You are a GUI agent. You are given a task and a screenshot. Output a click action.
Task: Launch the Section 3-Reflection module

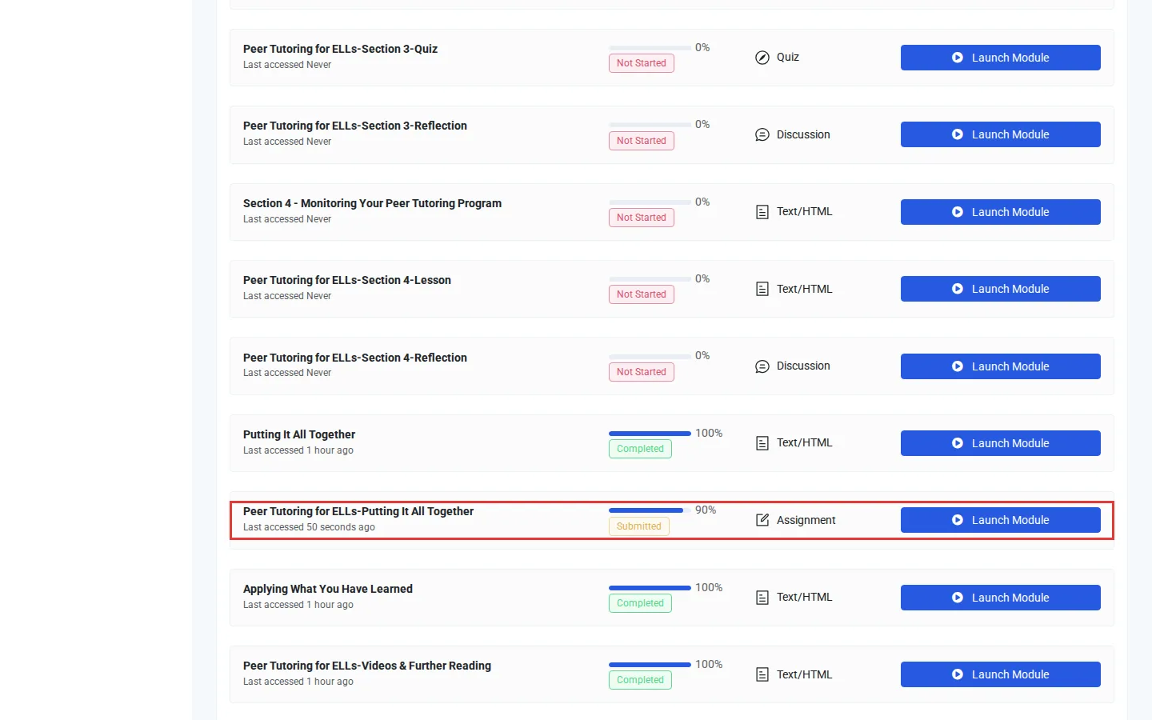(x=1000, y=134)
